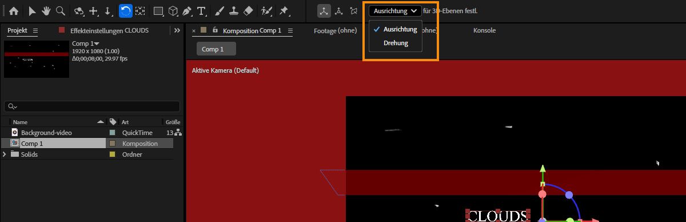Switch to the Konsole tab

(484, 30)
